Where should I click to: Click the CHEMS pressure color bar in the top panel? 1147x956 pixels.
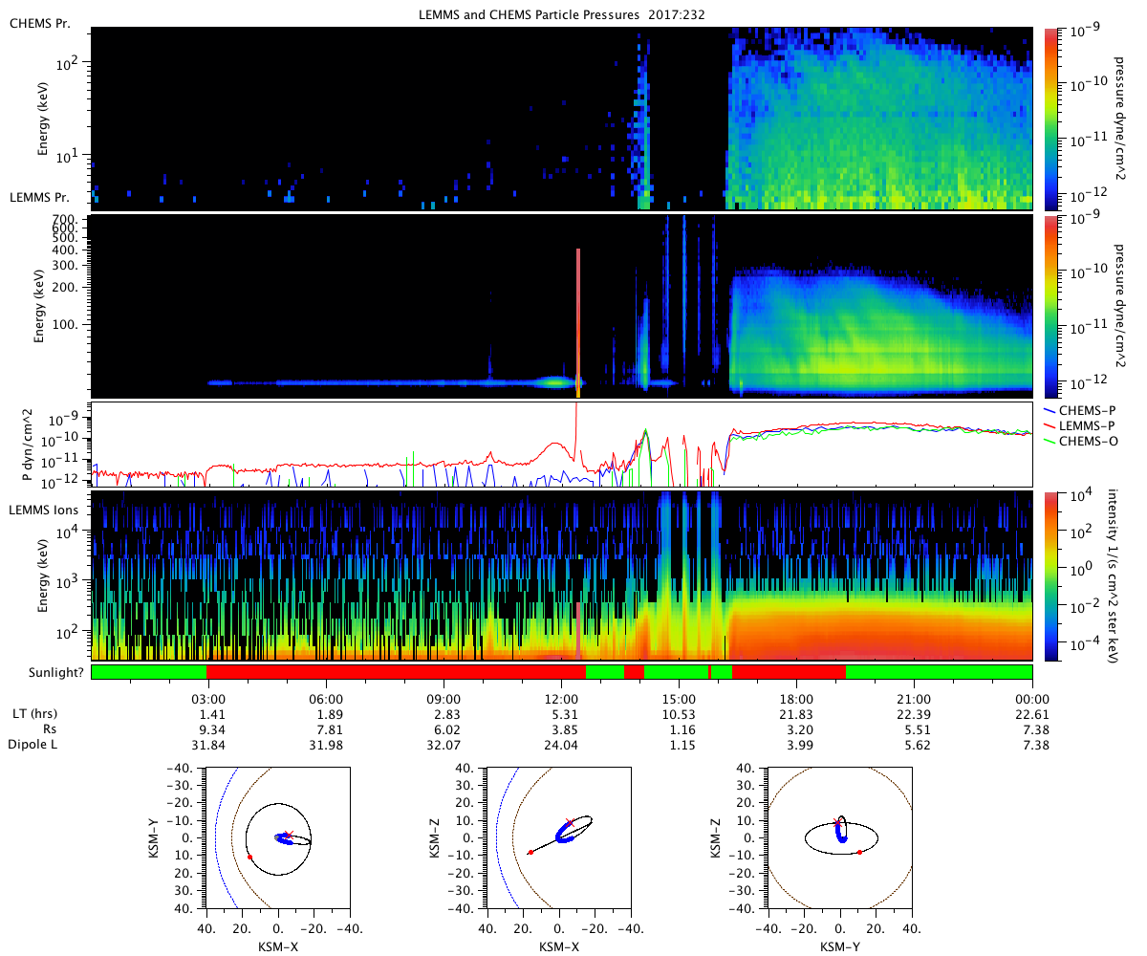1050,118
